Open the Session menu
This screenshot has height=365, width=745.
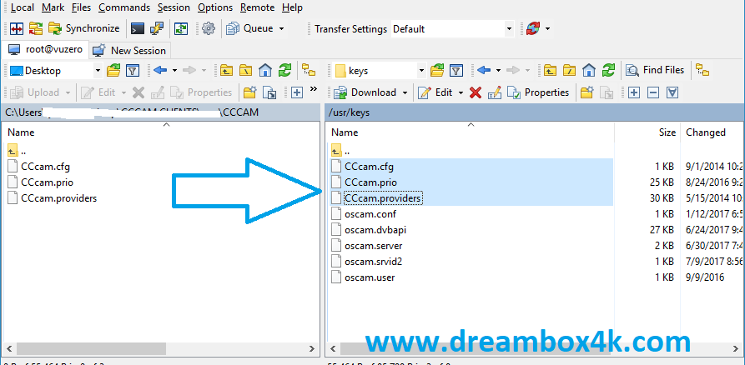coord(174,7)
